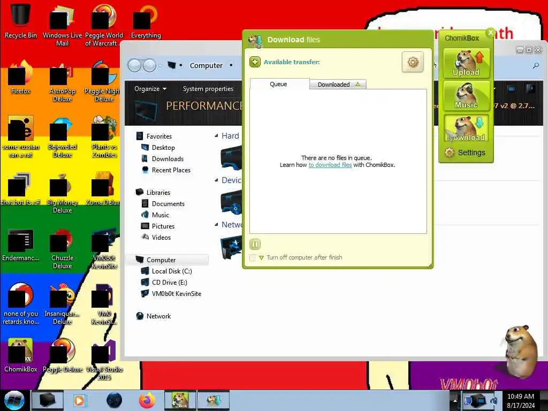Switch to ChomikBox taskbar button
This screenshot has width=548, height=411.
pos(180,400)
